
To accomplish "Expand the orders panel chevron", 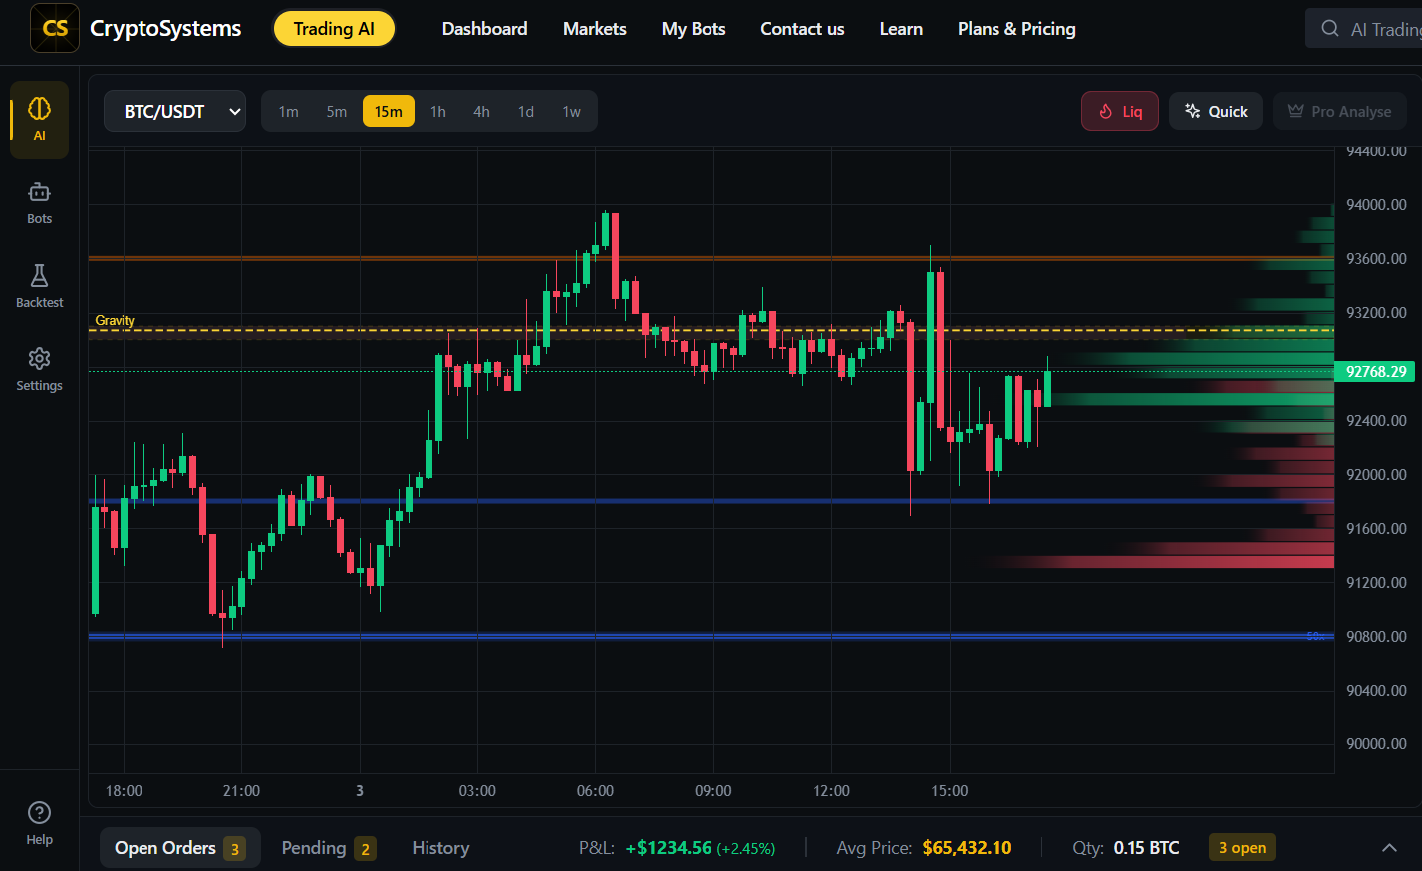I will coord(1389,848).
